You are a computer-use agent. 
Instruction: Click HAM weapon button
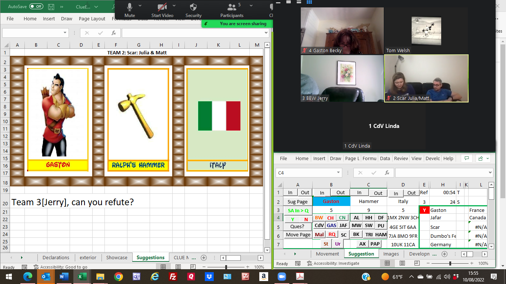[381, 234]
